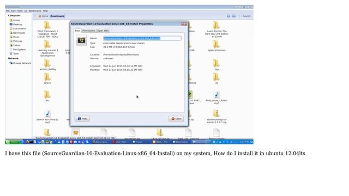Click the clock in the system tray
349x196 pixels.
[244, 142]
